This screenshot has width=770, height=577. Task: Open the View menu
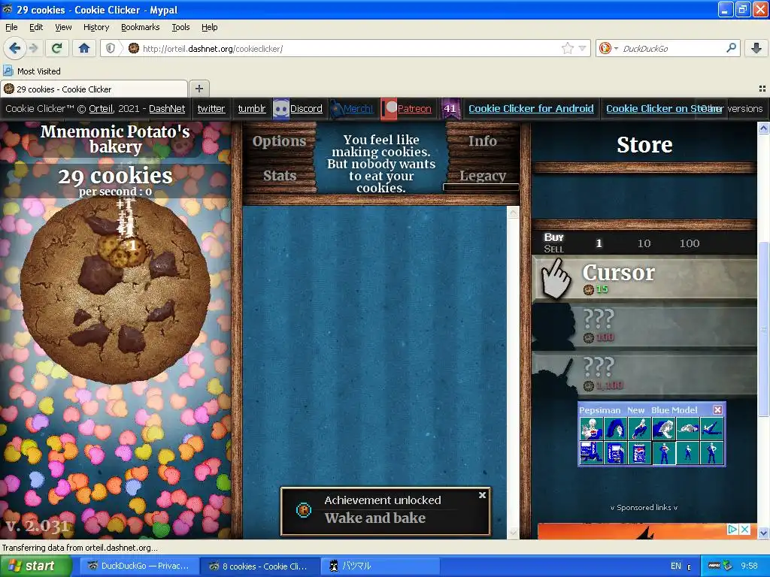click(63, 27)
